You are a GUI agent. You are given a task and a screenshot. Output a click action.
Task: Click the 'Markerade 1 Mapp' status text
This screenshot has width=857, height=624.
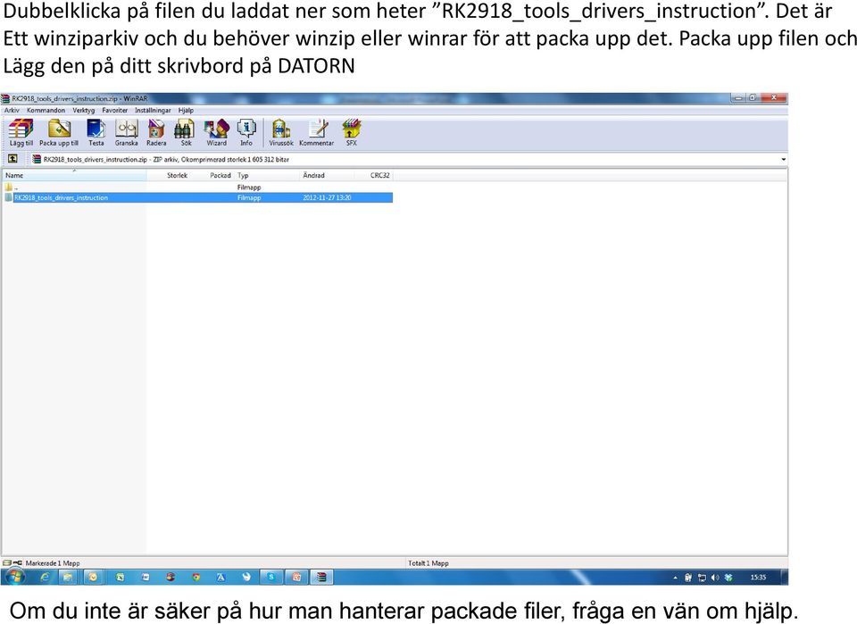tap(53, 562)
